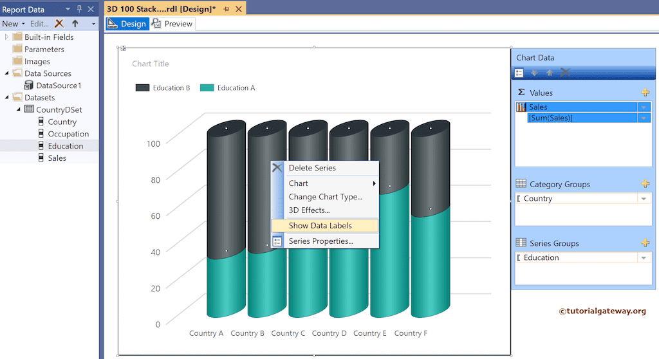659x359 pixels.
Task: Close the 3D 100 Stack document tab
Action: [238, 9]
